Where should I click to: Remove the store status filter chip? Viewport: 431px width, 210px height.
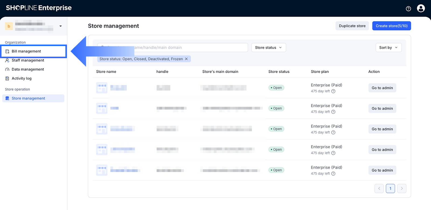click(186, 59)
